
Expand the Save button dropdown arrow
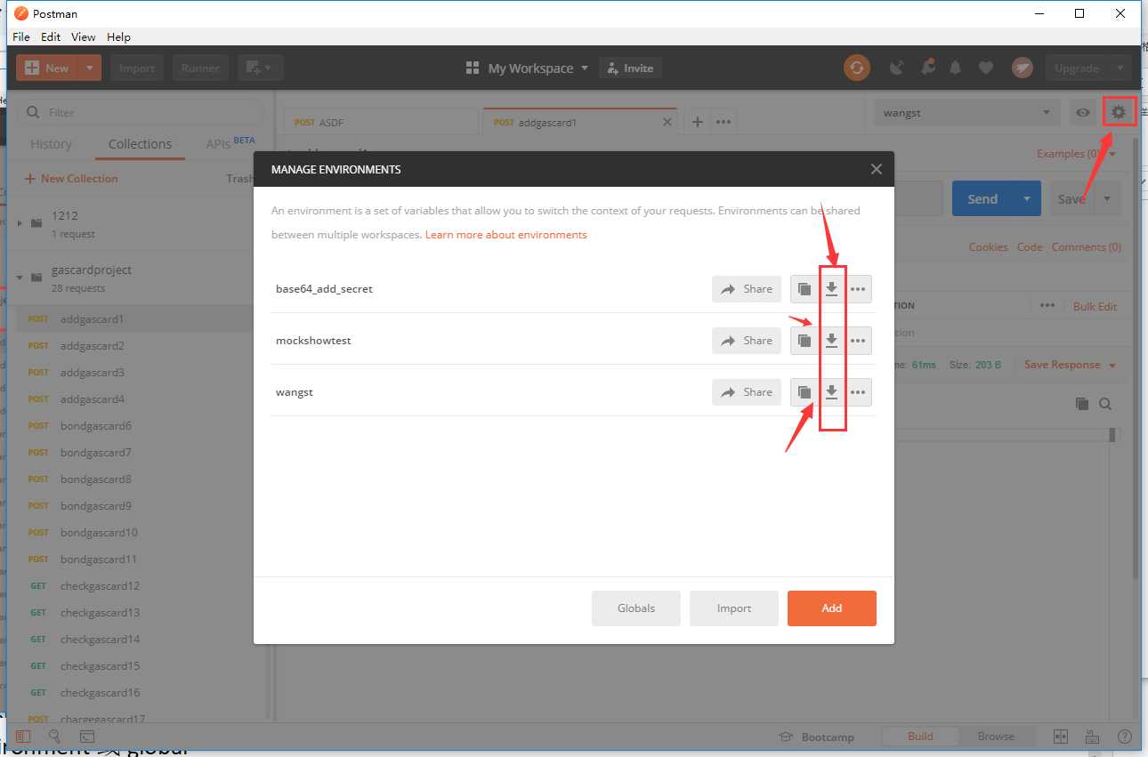(1108, 199)
